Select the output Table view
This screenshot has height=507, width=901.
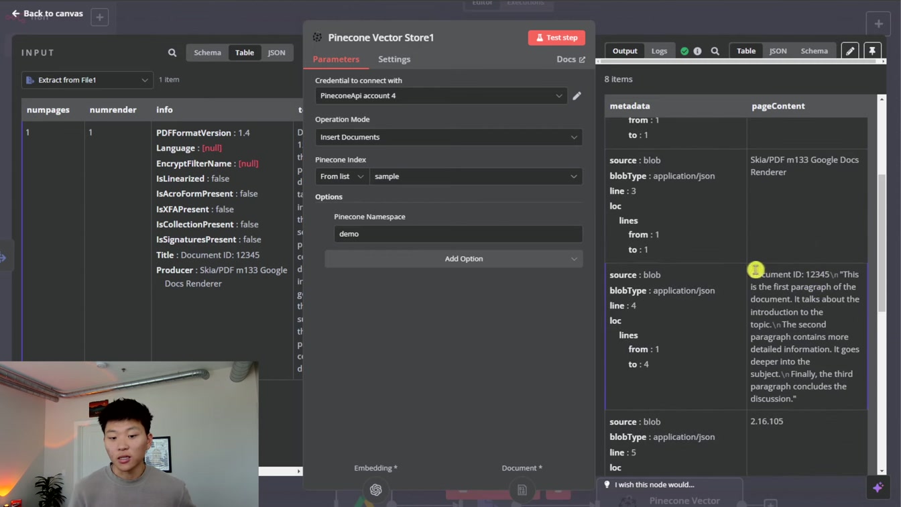tap(746, 51)
